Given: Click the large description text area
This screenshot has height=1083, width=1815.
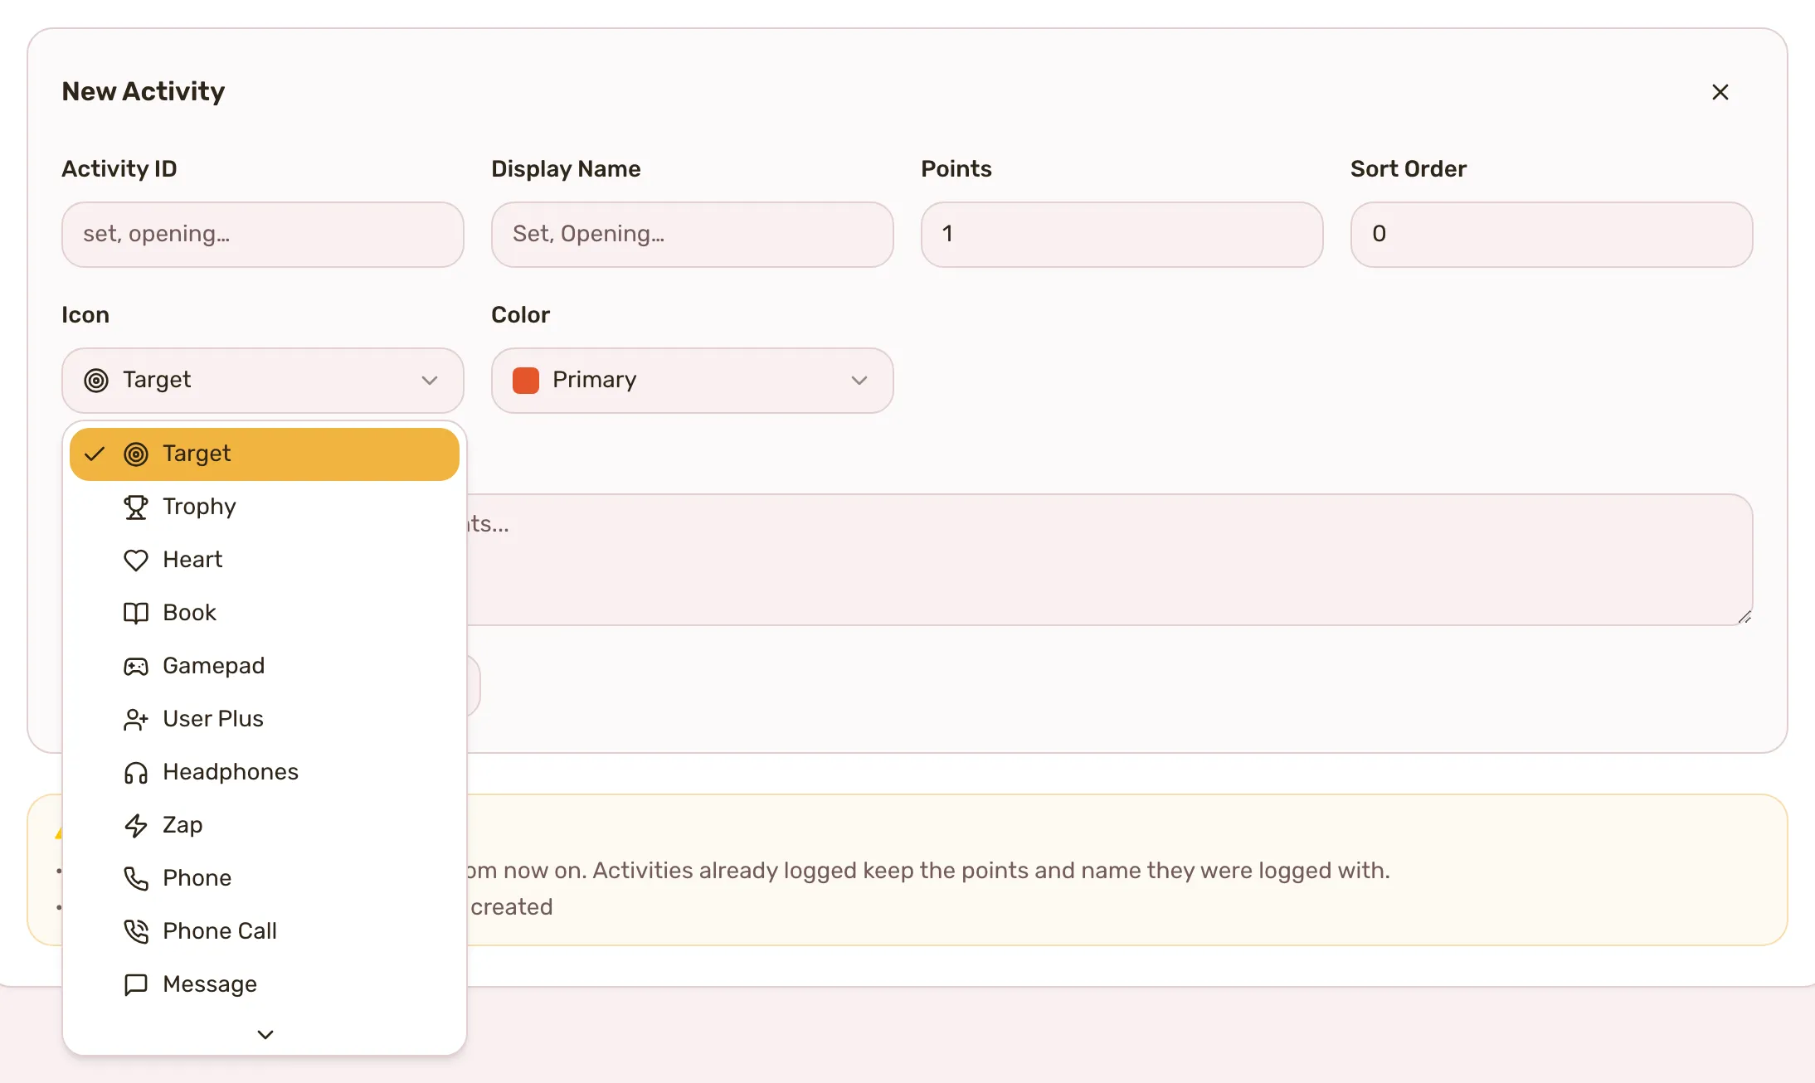Looking at the screenshot, I should pyautogui.click(x=1110, y=560).
